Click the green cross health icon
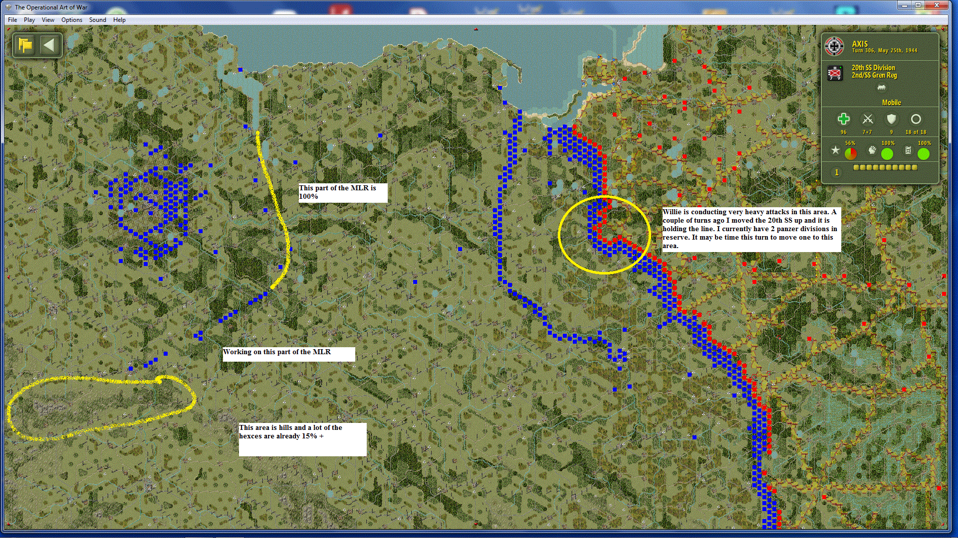The width and height of the screenshot is (958, 538). [x=844, y=119]
